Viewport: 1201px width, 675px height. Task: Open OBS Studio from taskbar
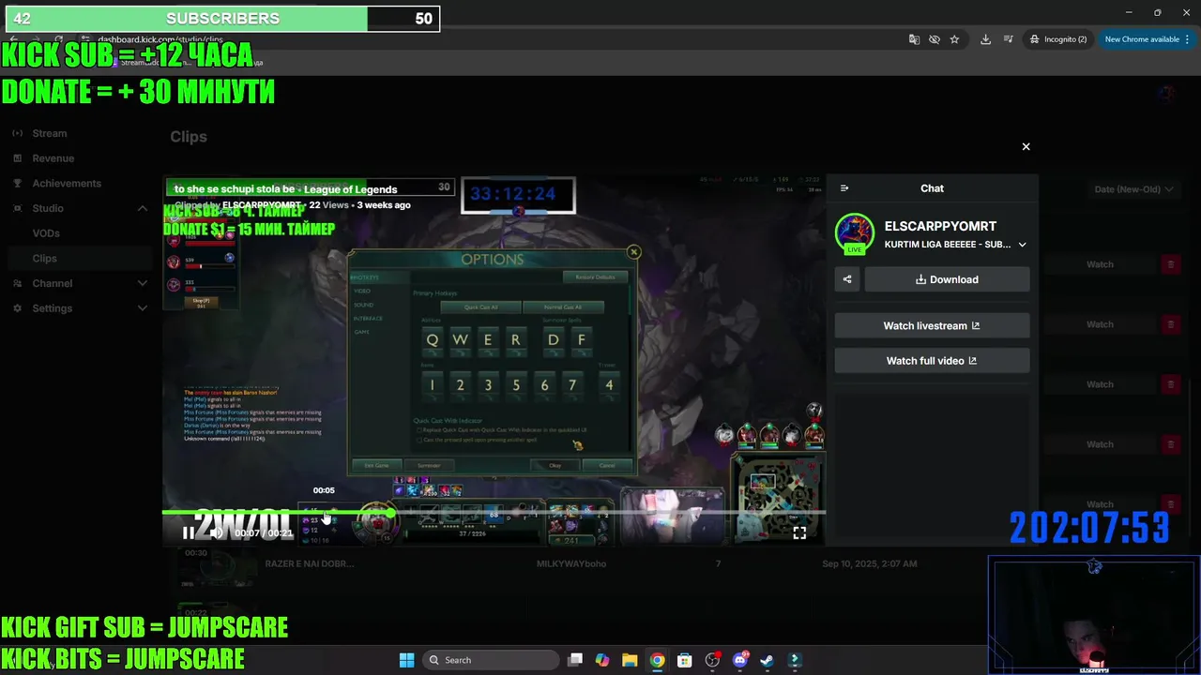[x=712, y=660]
